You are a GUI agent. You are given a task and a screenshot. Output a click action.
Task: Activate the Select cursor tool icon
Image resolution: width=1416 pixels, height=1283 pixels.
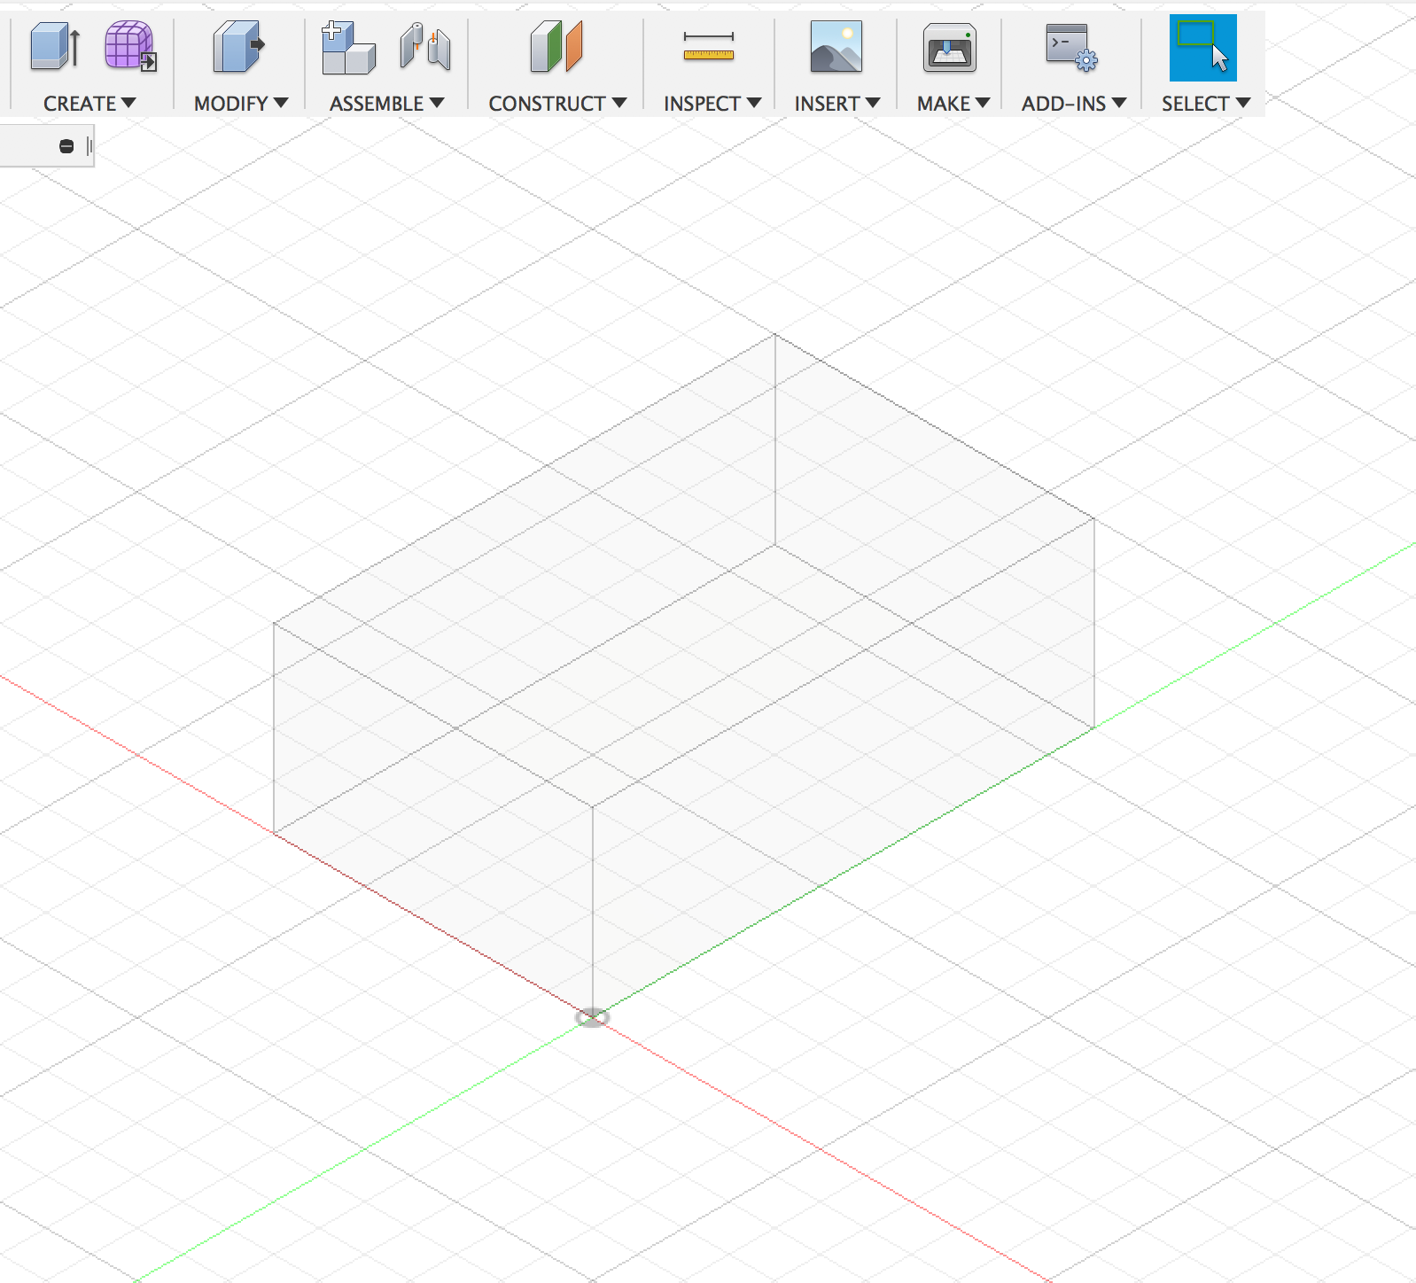coord(1202,48)
